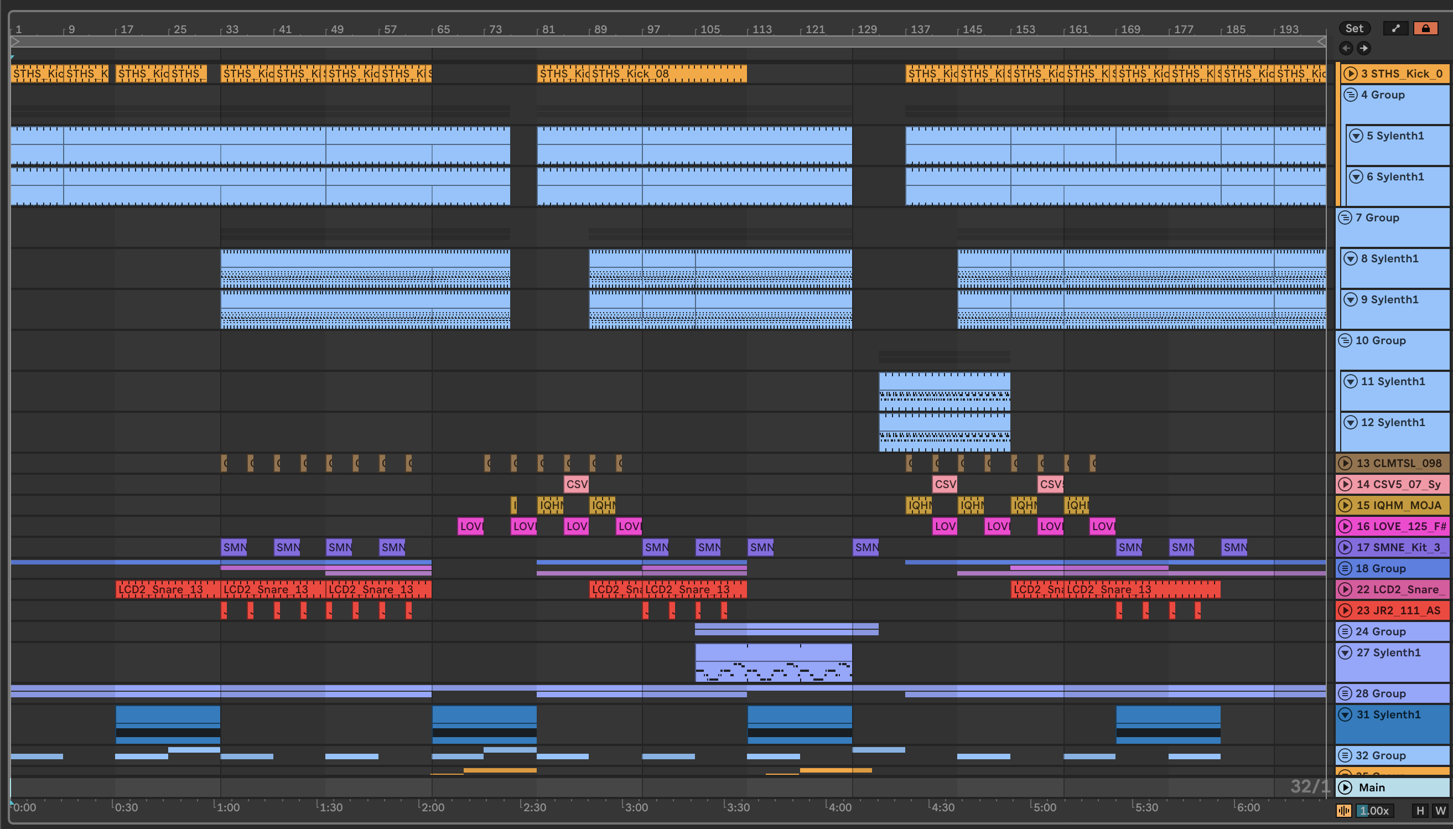Select track name 27 Sylenth1
This screenshot has width=1453, height=829.
coord(1388,652)
